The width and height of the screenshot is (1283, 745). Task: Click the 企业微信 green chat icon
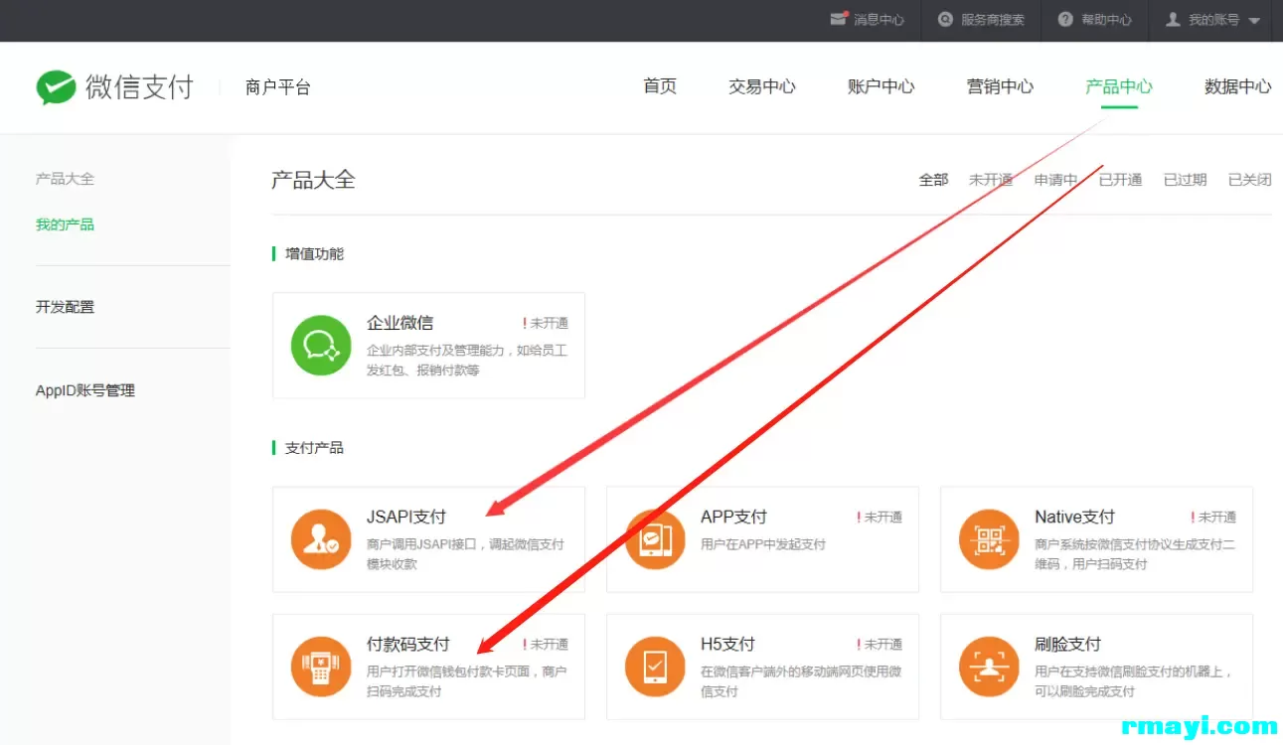tap(321, 346)
